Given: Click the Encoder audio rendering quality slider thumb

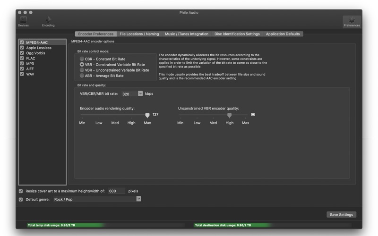Looking at the screenshot, I should click(147, 115).
